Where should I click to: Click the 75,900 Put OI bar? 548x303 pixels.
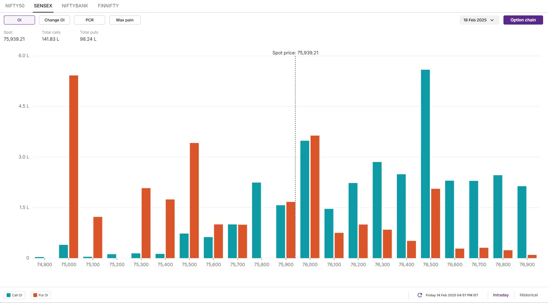click(x=291, y=230)
